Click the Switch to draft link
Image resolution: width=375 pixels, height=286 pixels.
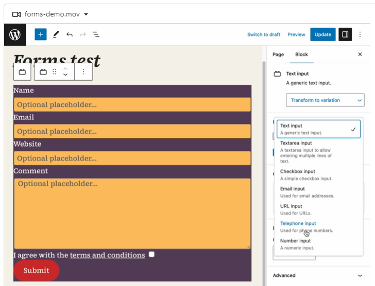(264, 34)
